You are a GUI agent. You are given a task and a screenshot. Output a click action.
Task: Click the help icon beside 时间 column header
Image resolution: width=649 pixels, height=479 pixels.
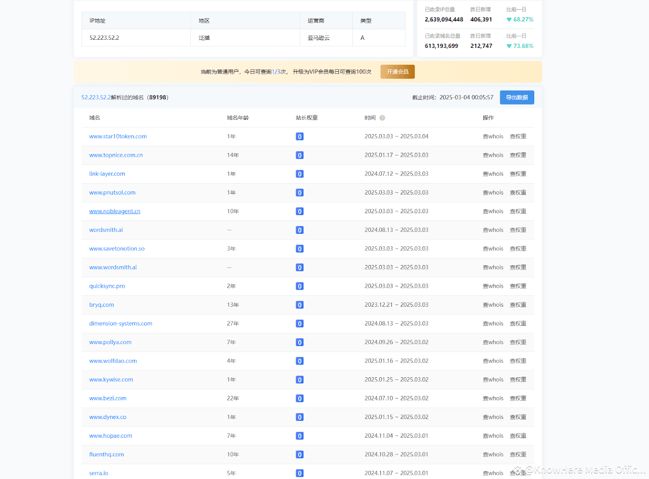coord(382,118)
